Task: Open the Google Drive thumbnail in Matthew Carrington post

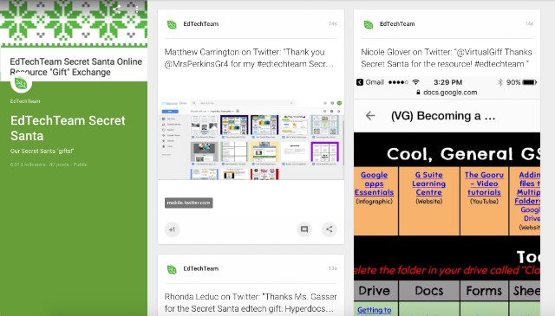Action: pos(251,139)
